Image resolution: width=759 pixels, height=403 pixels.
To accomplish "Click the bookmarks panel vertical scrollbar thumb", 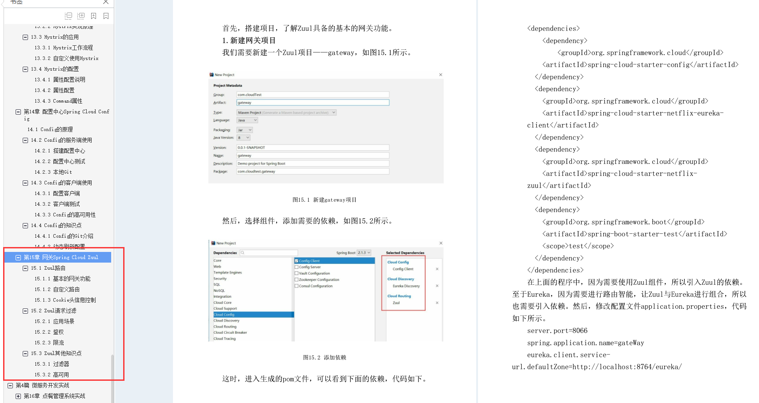I will point(112,378).
